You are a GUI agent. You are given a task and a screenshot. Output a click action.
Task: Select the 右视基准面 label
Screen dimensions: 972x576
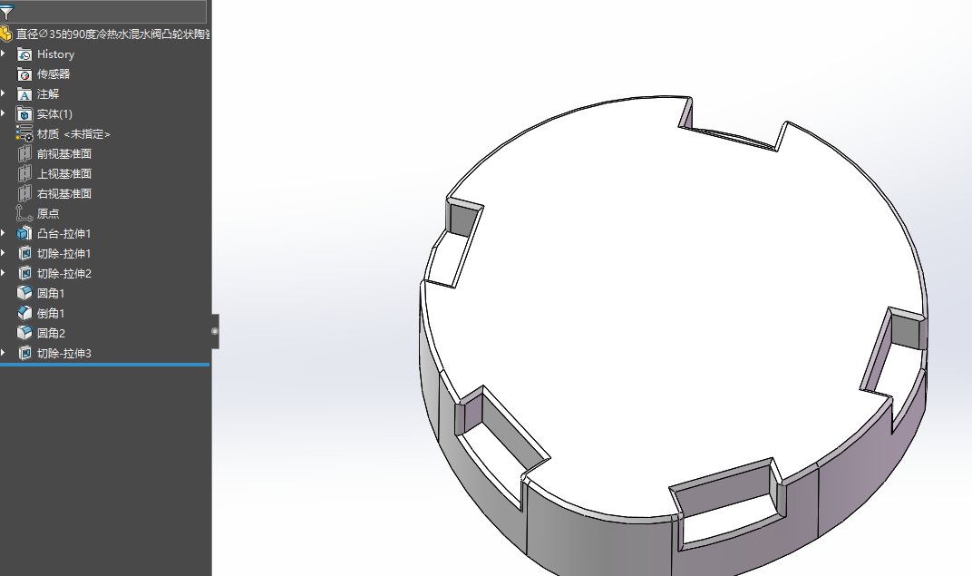64,193
